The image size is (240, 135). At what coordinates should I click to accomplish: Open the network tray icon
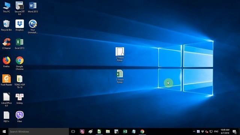click(211, 132)
